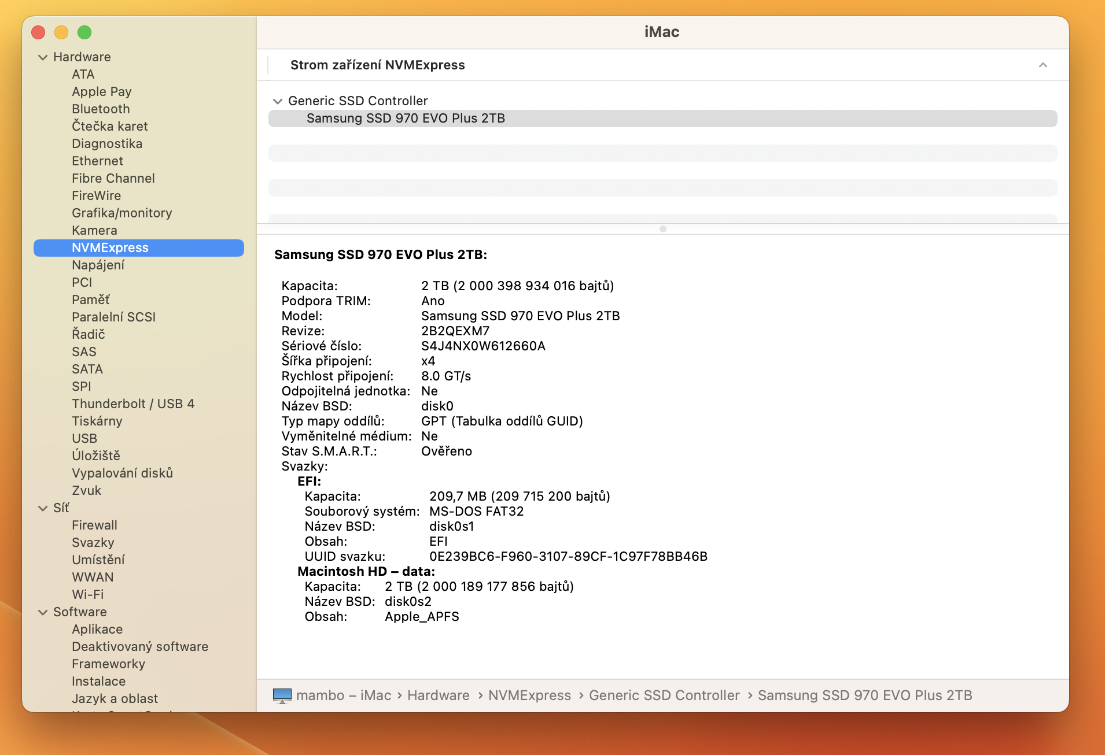Click the Strom zařízení NVMExpress column header
1105x755 pixels.
point(377,65)
